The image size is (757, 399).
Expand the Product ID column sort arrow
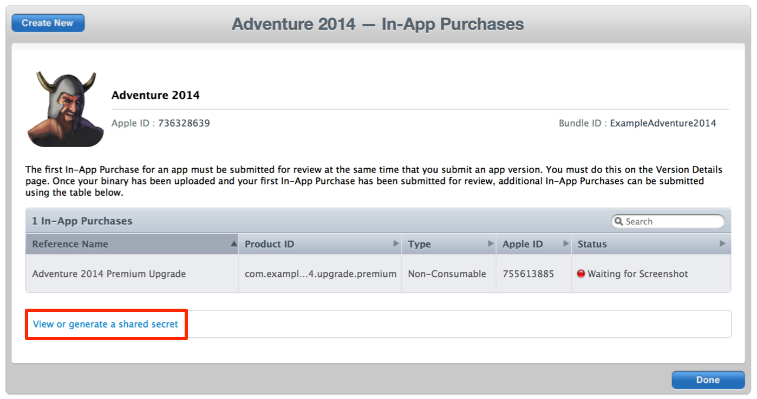click(396, 244)
